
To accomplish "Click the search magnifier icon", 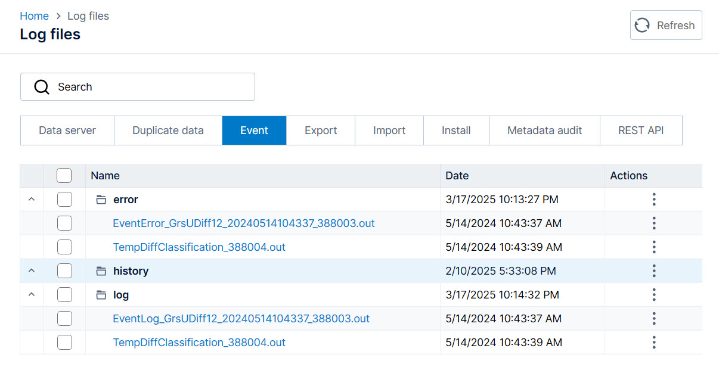I will point(41,86).
